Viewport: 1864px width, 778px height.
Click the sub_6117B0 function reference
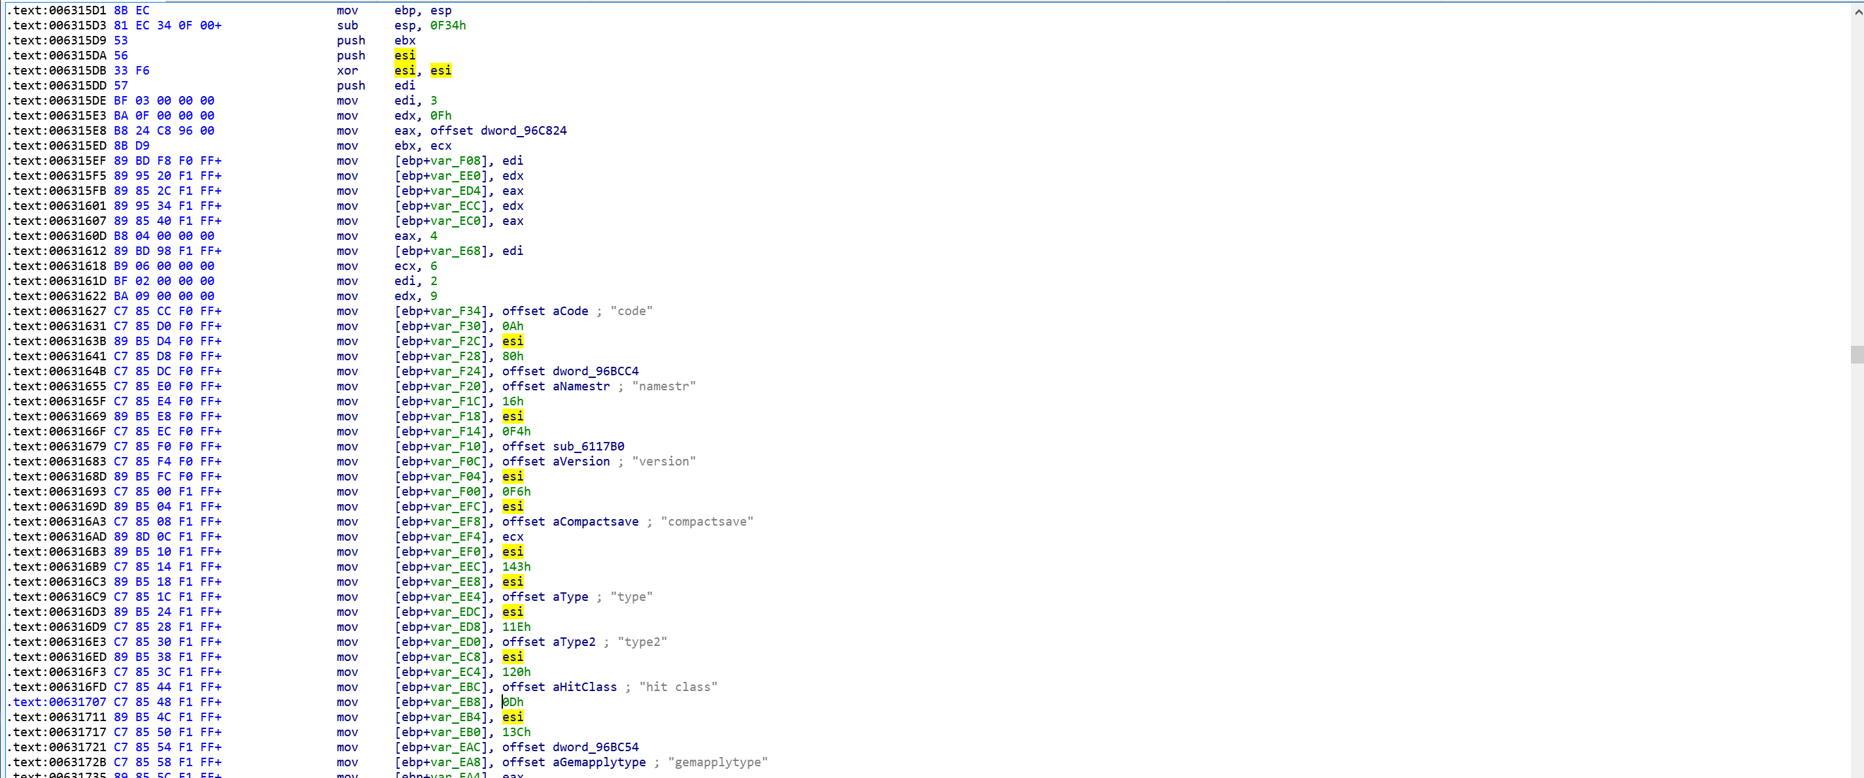pyautogui.click(x=588, y=446)
